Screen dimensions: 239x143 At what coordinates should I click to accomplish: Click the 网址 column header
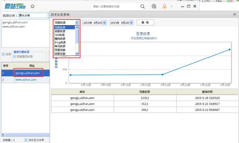[32, 66]
